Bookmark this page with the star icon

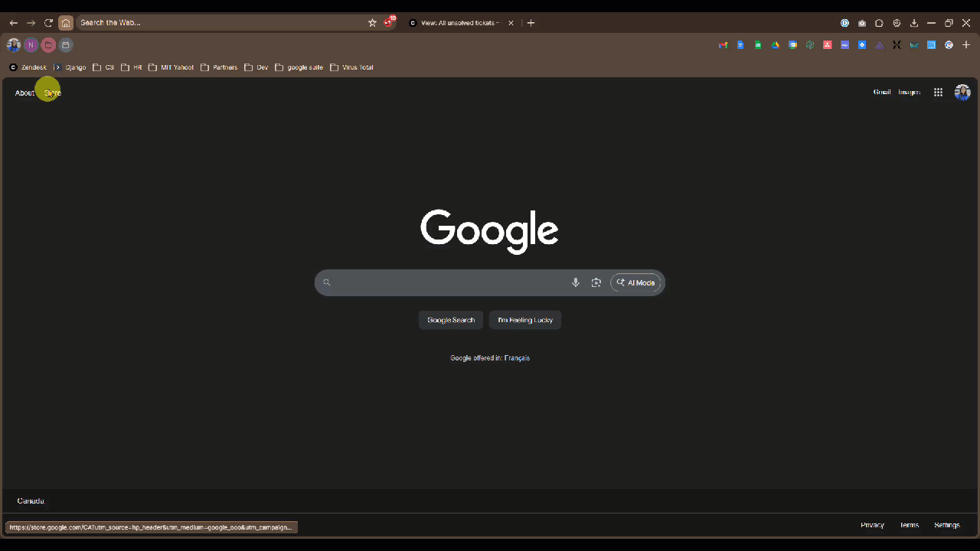[x=372, y=23]
